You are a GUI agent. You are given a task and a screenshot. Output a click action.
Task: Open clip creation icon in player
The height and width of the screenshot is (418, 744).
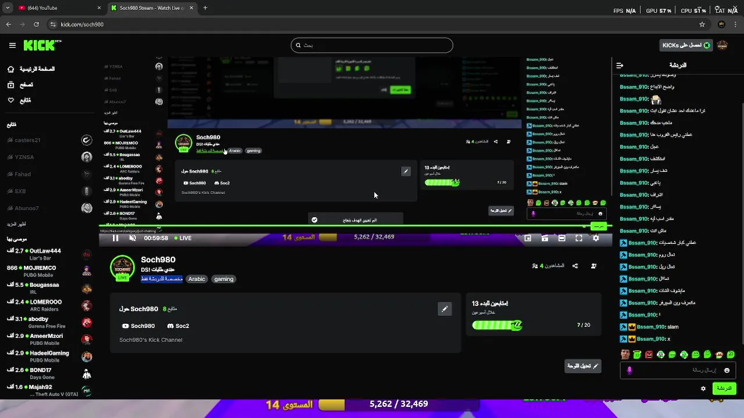[x=545, y=238]
